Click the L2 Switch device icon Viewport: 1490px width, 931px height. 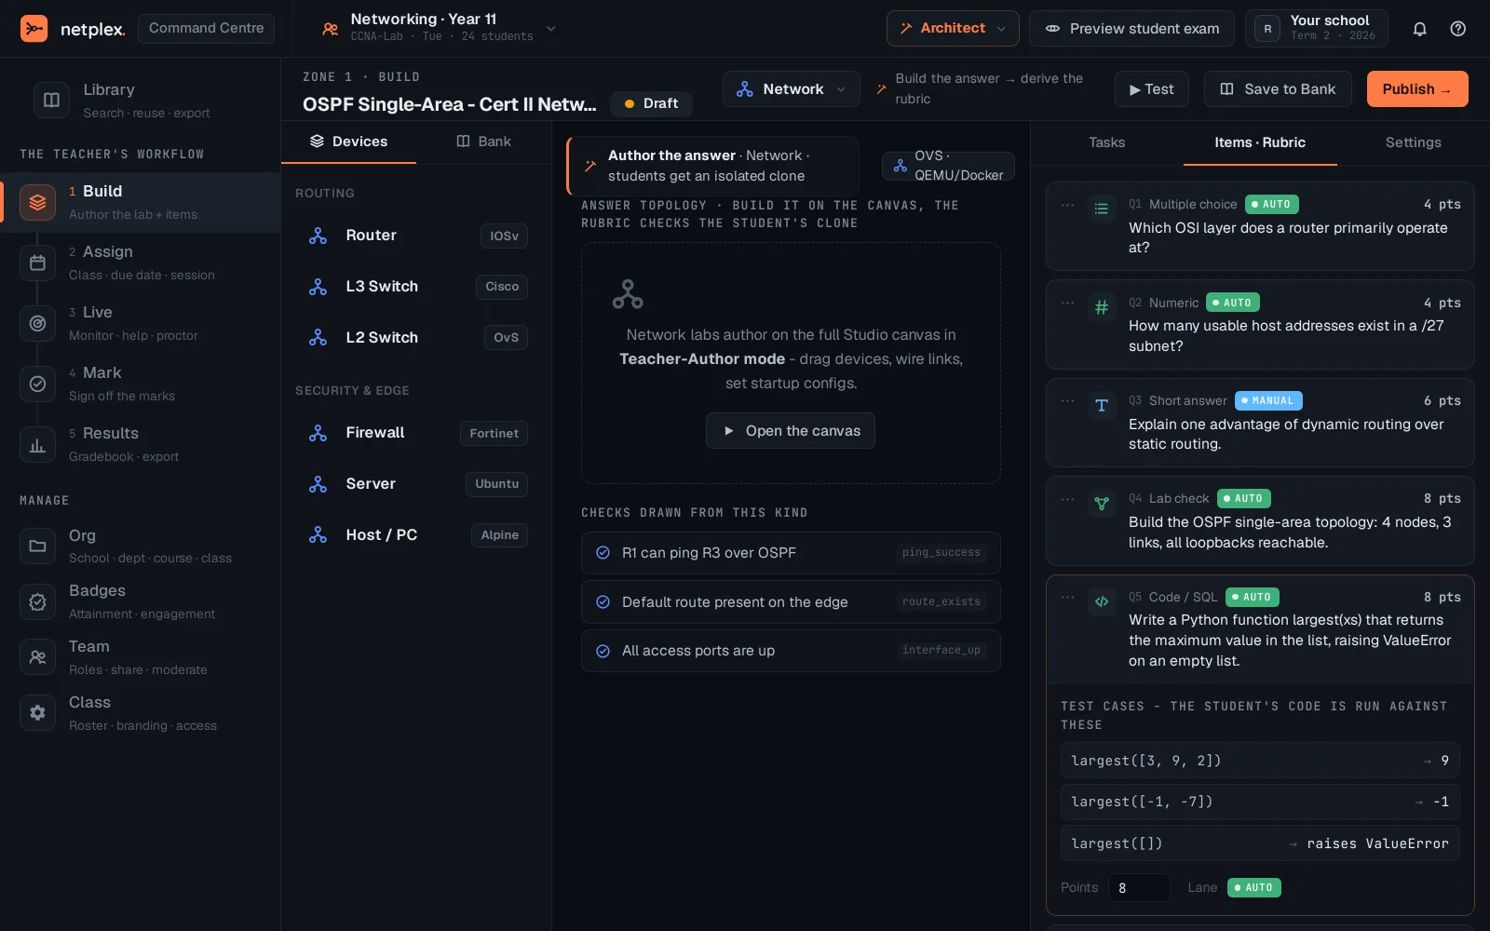[318, 338]
